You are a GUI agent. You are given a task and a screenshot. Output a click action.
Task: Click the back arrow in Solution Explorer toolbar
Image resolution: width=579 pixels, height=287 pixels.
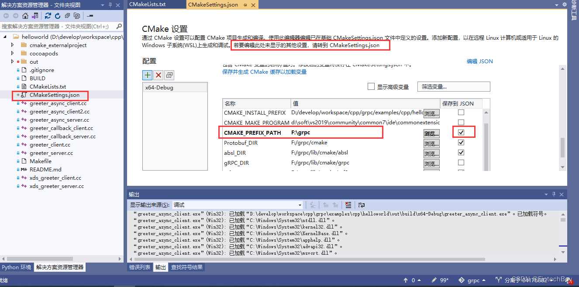point(6,16)
